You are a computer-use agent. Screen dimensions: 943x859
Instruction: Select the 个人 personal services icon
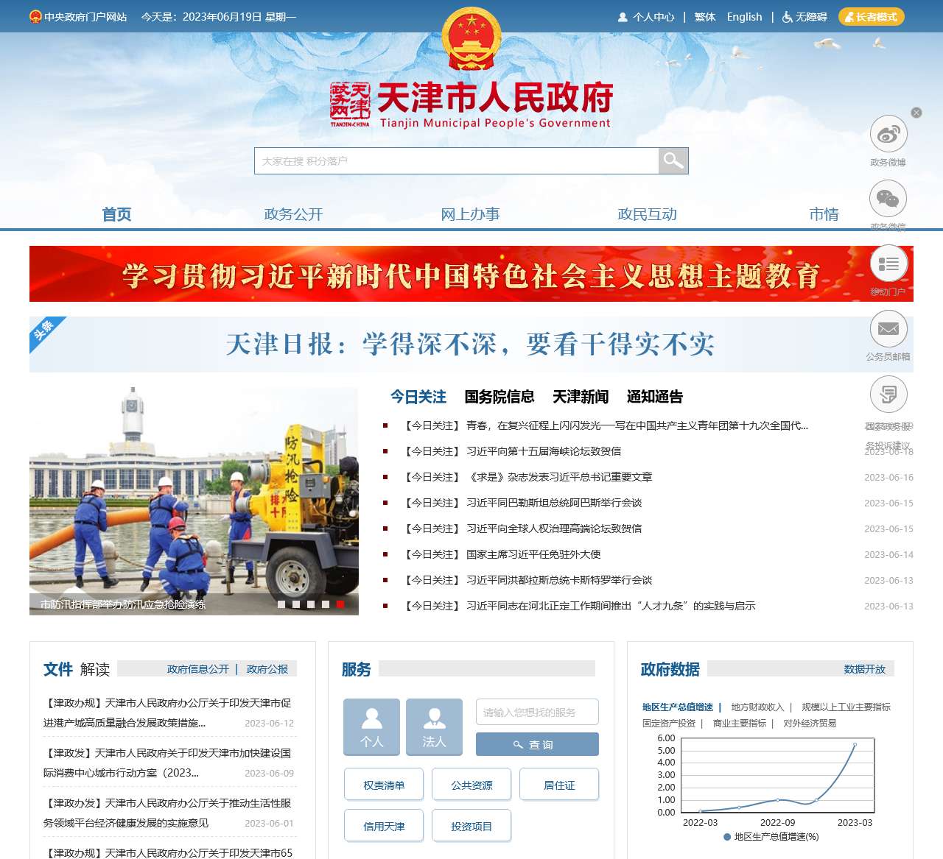(x=371, y=727)
